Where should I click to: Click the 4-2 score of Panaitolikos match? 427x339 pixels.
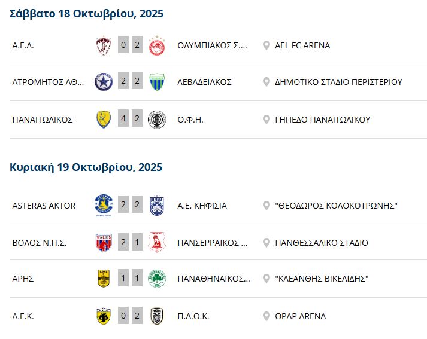[x=130, y=119]
